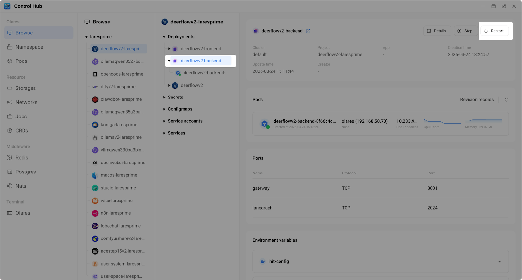Image resolution: width=522 pixels, height=280 pixels.
Task: Open Revision records link
Action: 477,100
